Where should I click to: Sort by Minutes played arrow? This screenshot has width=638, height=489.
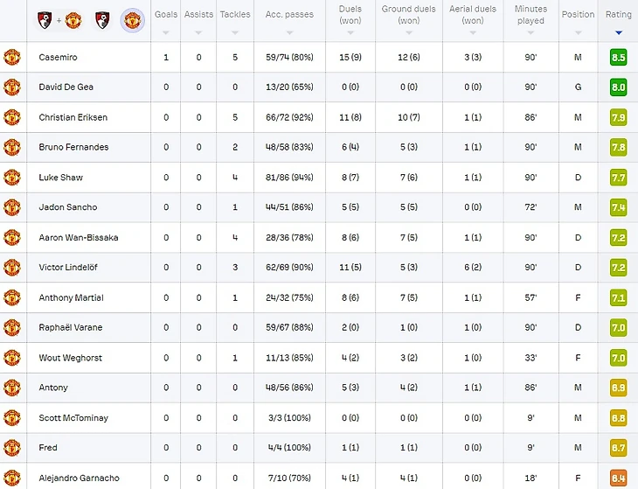click(531, 33)
